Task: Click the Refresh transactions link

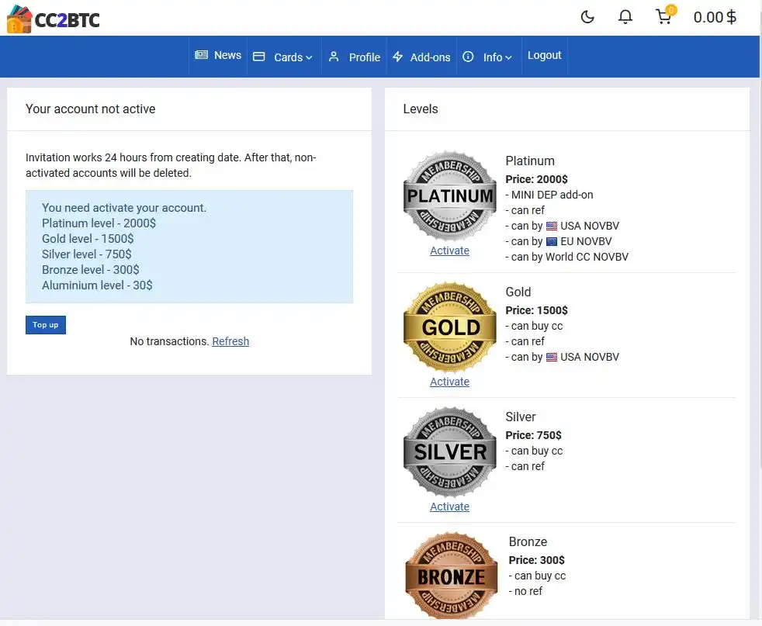Action: [230, 341]
